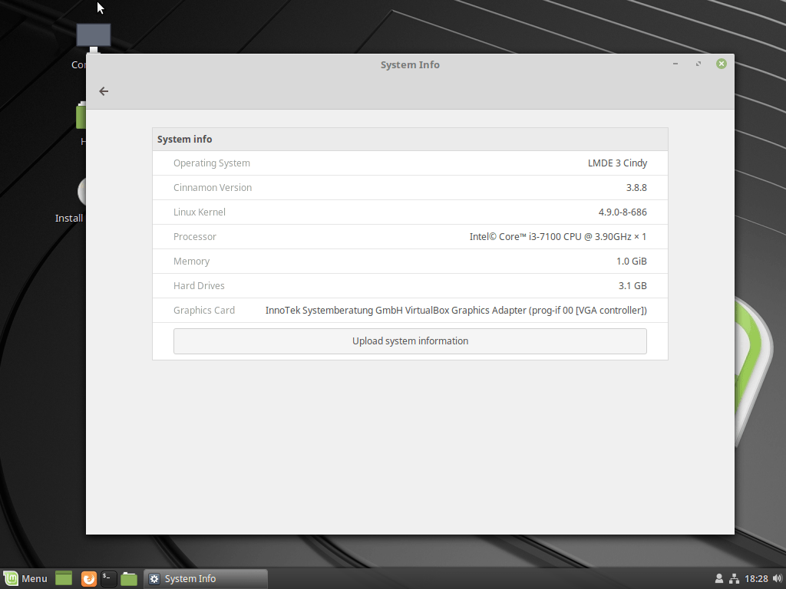Click the 'Processor' label

[194, 237]
